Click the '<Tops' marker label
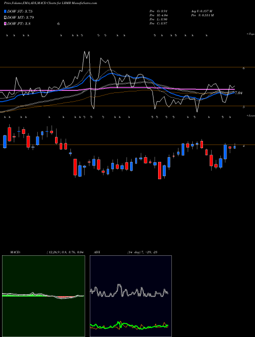 coord(250,34)
